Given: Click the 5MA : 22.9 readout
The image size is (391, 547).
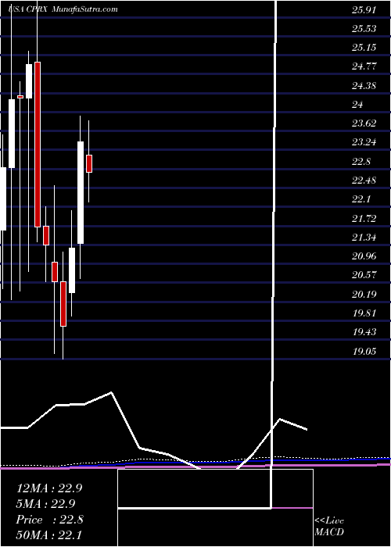Looking at the screenshot, I should click(x=45, y=504).
